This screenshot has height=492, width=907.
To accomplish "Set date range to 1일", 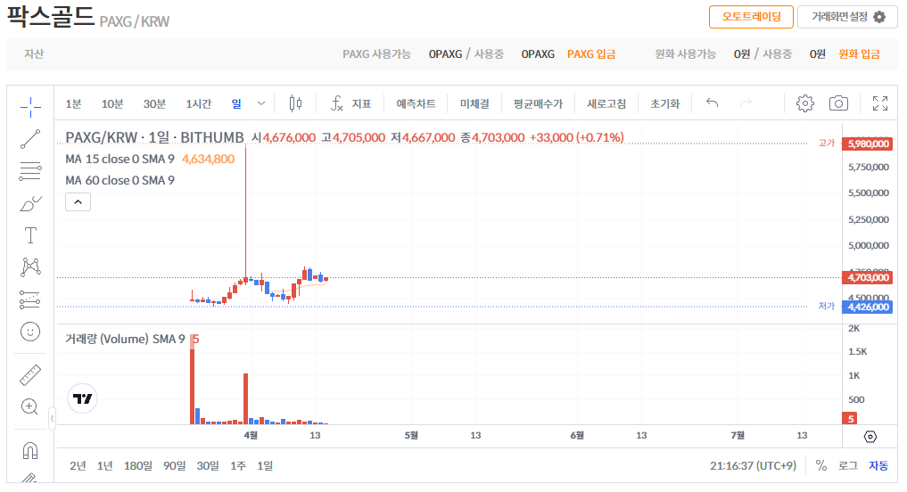I will click(265, 466).
